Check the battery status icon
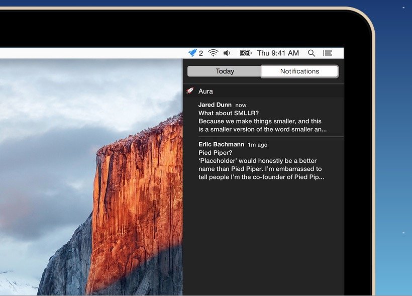 (245, 53)
